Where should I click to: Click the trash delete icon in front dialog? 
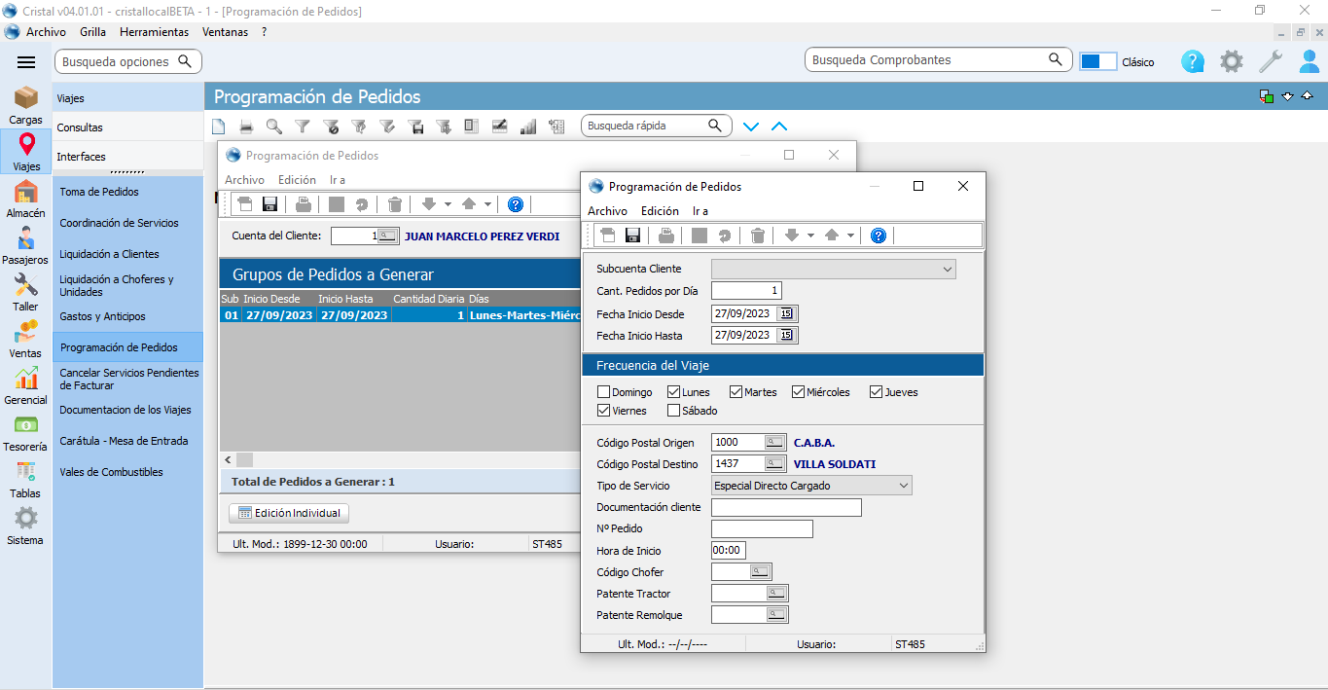[758, 236]
